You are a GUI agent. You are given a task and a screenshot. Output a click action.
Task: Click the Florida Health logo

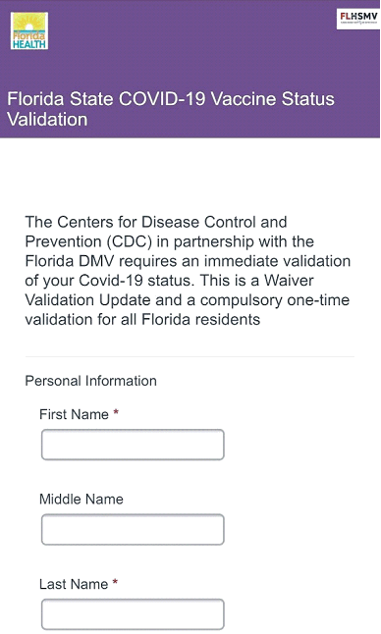[x=29, y=30]
